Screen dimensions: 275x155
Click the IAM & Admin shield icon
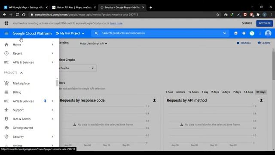[x=6, y=119]
